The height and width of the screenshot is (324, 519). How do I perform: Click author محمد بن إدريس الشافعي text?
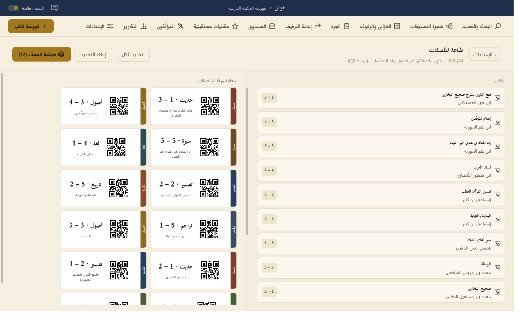coord(469,273)
